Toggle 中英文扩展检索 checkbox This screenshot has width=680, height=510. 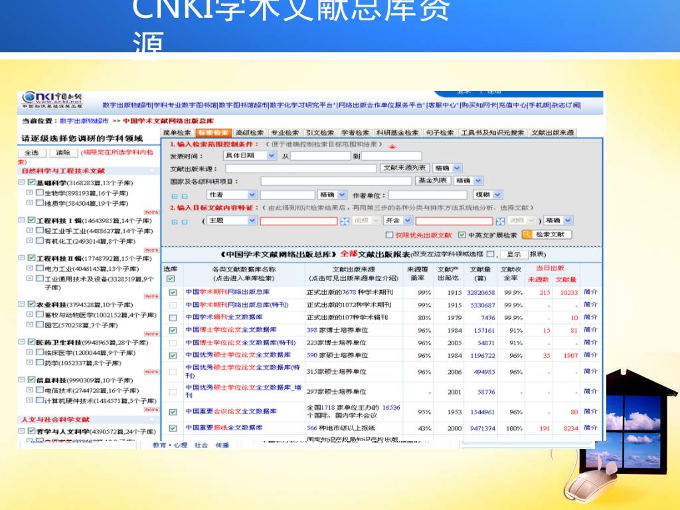[462, 234]
